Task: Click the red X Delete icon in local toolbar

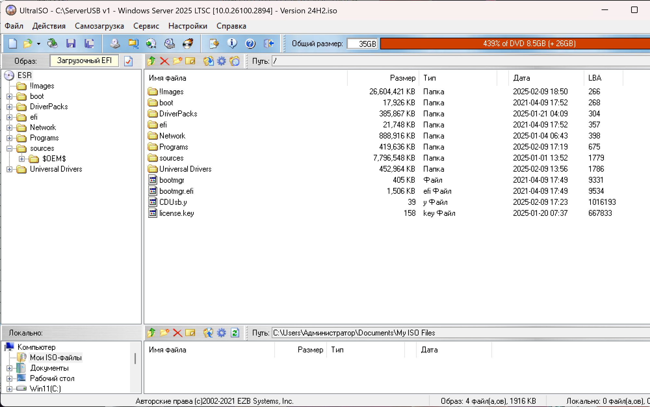Action: click(x=177, y=333)
